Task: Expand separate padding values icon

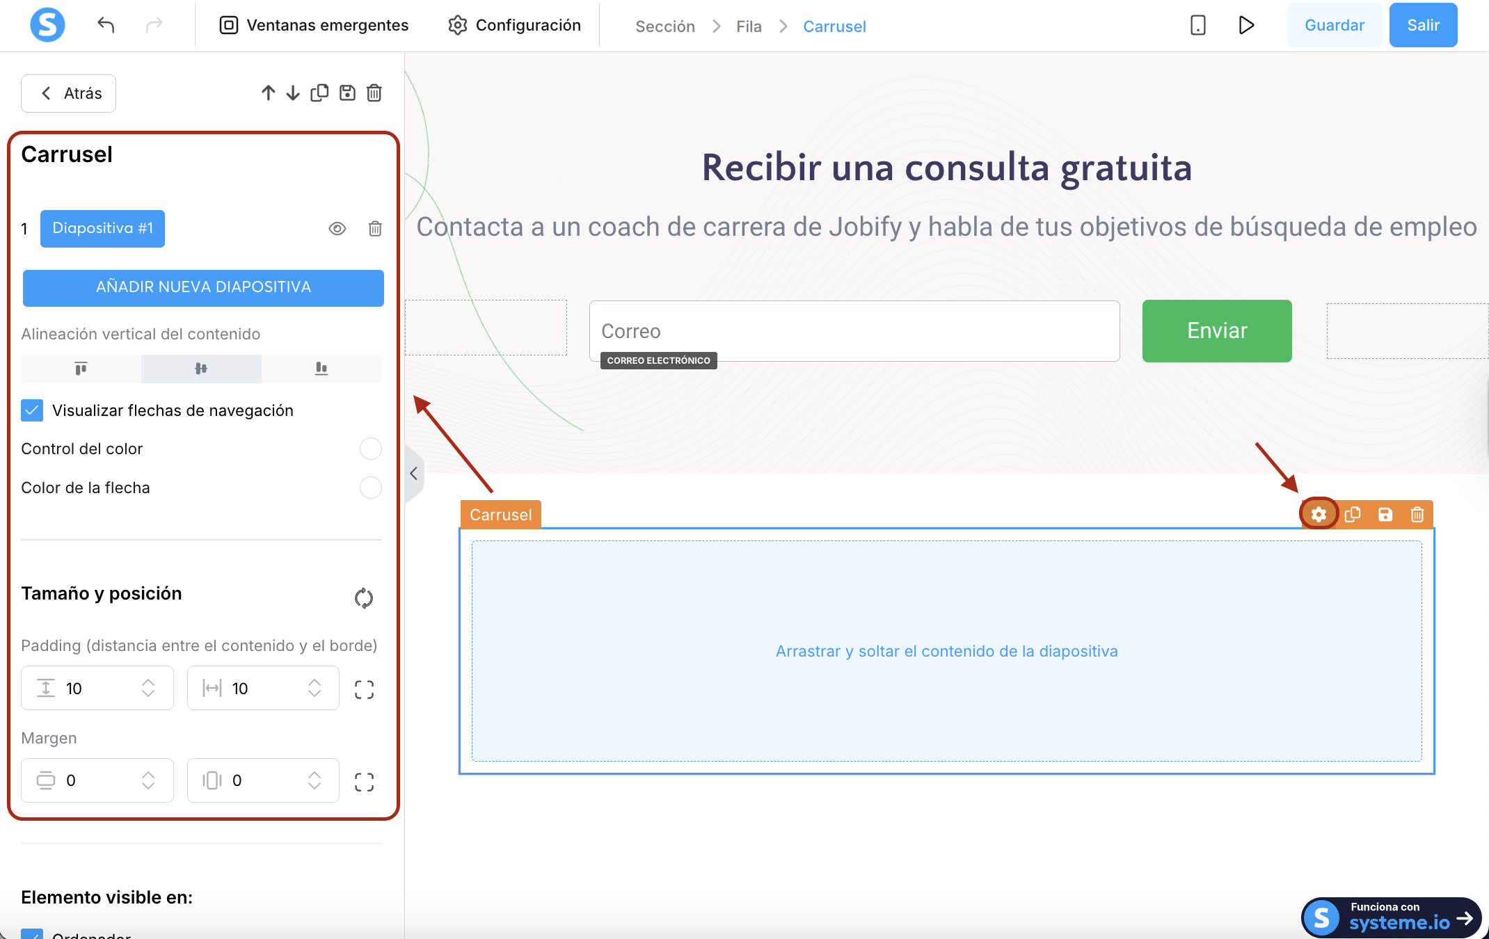Action: 364,689
